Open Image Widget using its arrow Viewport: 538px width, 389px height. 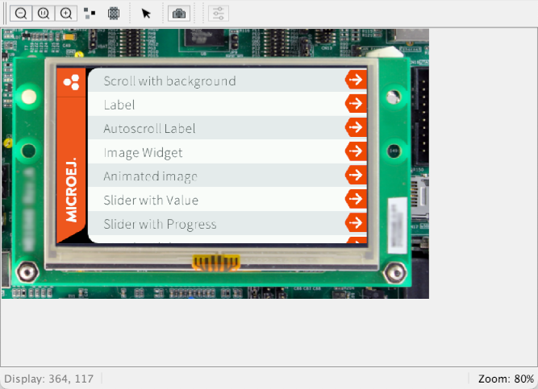pyautogui.click(x=356, y=151)
